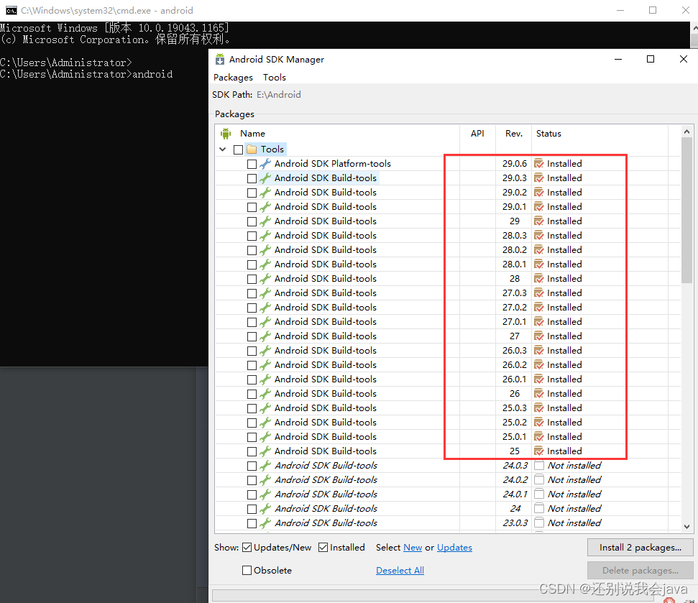Open the Tools menu

pos(274,78)
